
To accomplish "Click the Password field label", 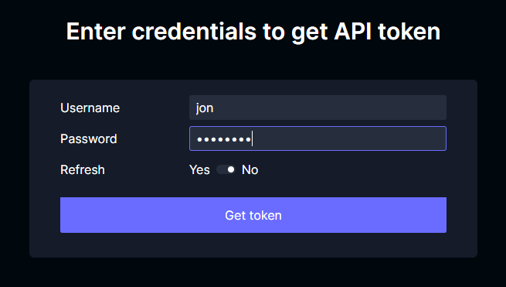I will [x=89, y=138].
